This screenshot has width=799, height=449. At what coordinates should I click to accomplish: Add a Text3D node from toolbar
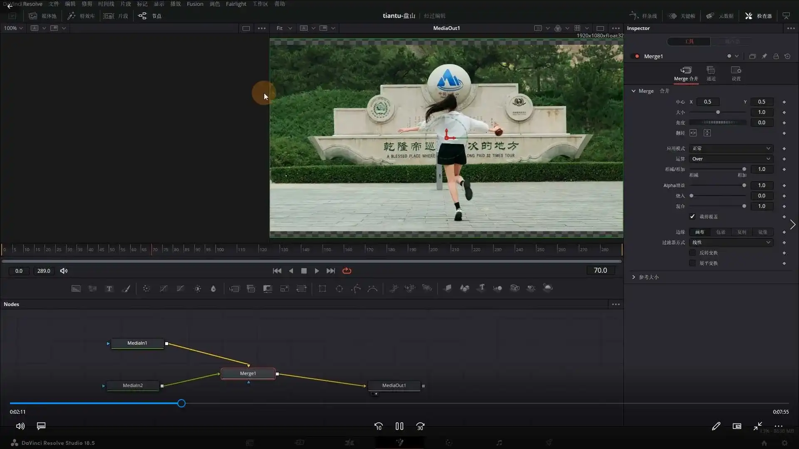tap(481, 288)
